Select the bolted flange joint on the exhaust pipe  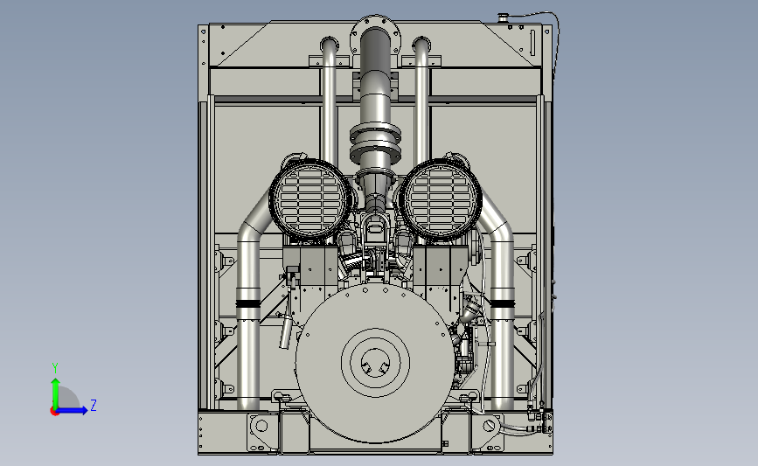pos(375,143)
